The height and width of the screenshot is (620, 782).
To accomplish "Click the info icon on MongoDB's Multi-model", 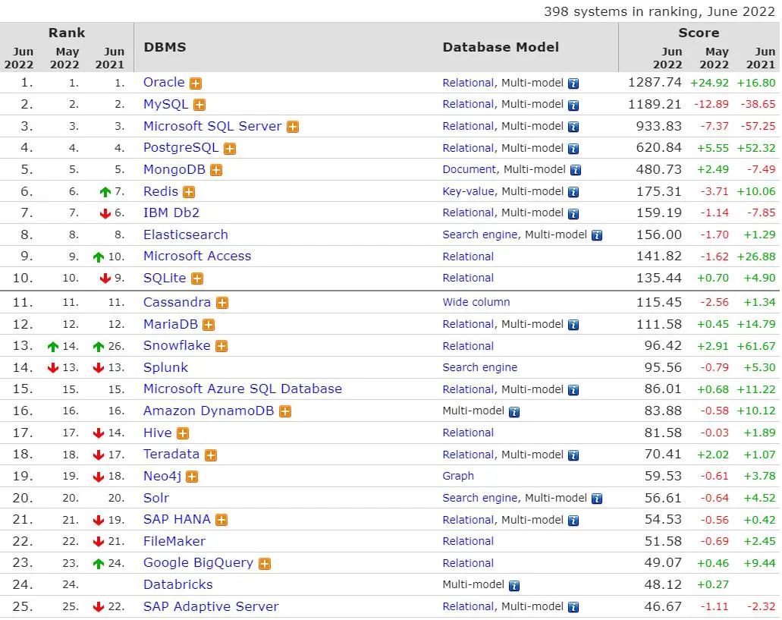I will pos(576,171).
